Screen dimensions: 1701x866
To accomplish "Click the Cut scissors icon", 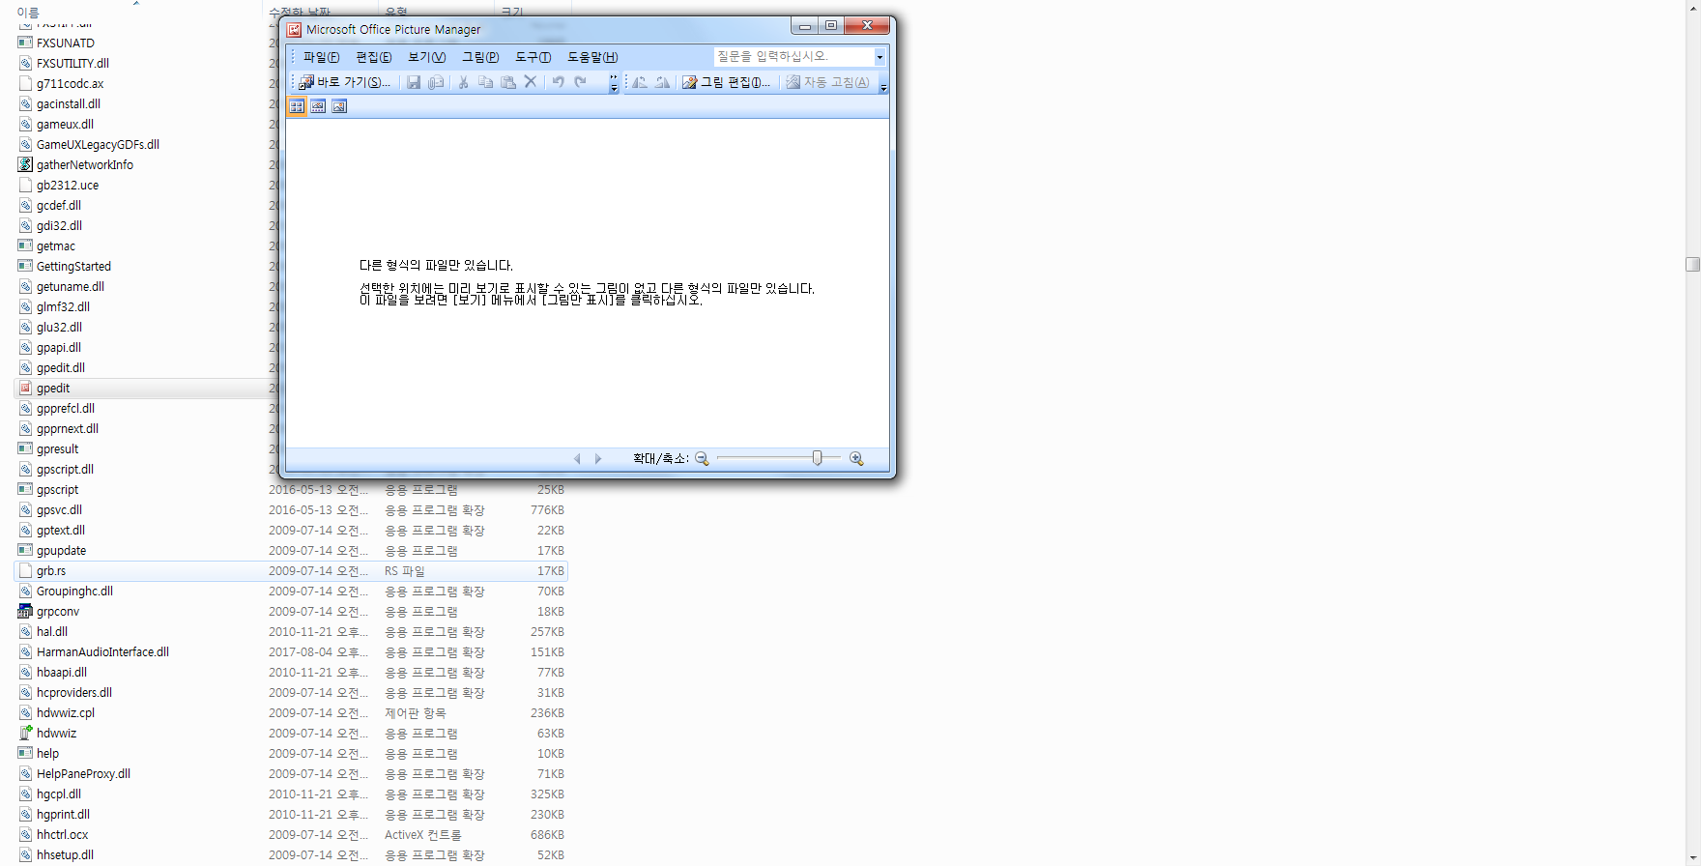I will coord(464,82).
